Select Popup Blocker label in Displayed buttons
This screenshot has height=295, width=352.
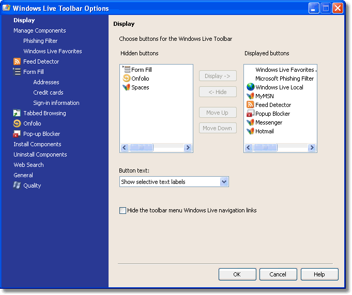(x=272, y=114)
